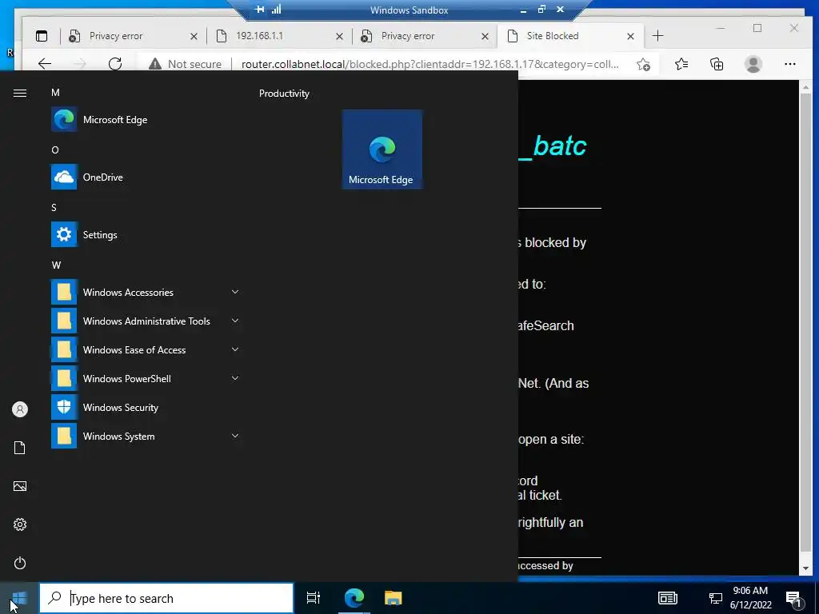This screenshot has width=819, height=614.
Task: Expand the Windows Administrative Tools folder
Action: tap(146, 321)
